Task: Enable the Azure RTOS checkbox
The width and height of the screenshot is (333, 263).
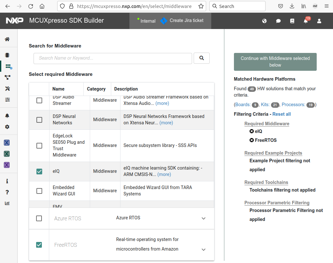Action: pyautogui.click(x=39, y=218)
